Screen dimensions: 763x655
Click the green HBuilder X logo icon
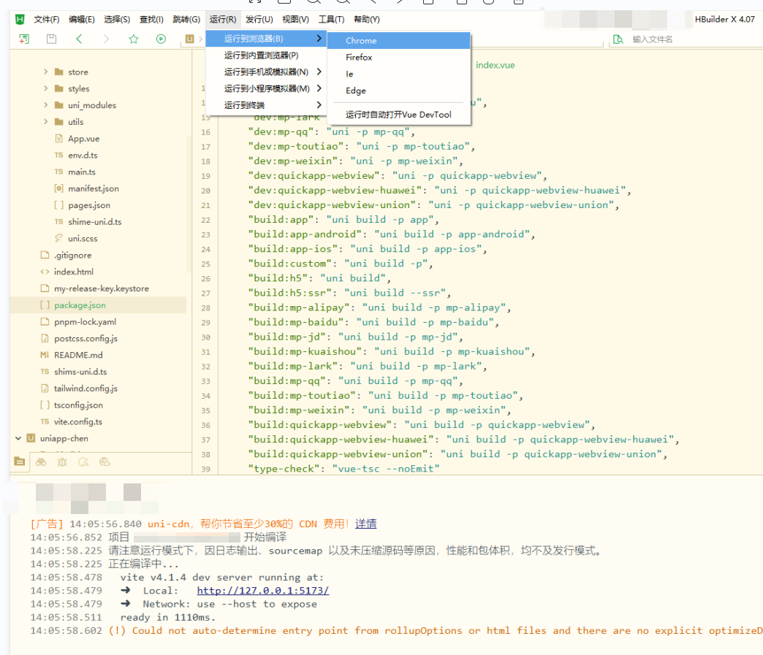[x=20, y=20]
